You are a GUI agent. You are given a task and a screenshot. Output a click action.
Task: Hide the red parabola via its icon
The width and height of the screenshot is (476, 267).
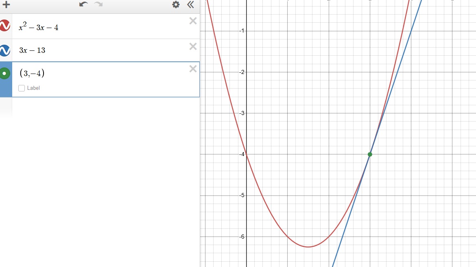(4, 26)
